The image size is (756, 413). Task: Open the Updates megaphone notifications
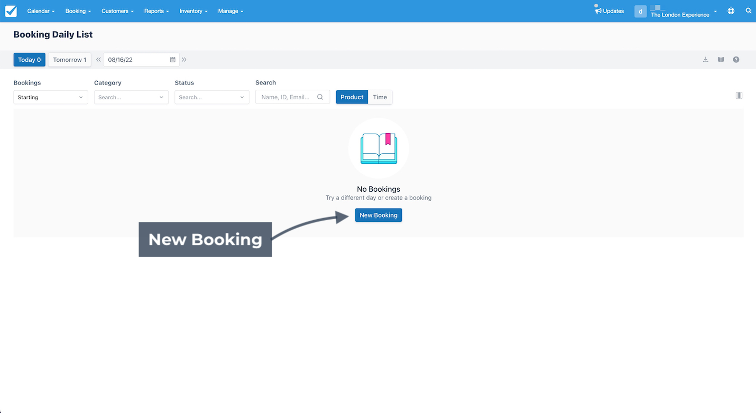pos(610,11)
